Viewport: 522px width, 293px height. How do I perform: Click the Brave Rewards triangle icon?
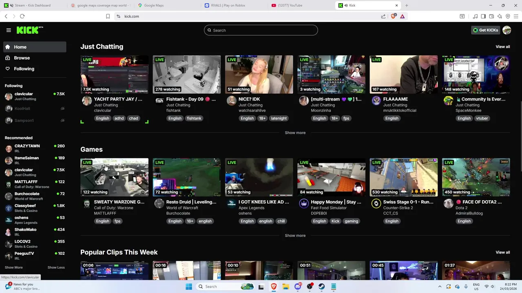point(402,16)
